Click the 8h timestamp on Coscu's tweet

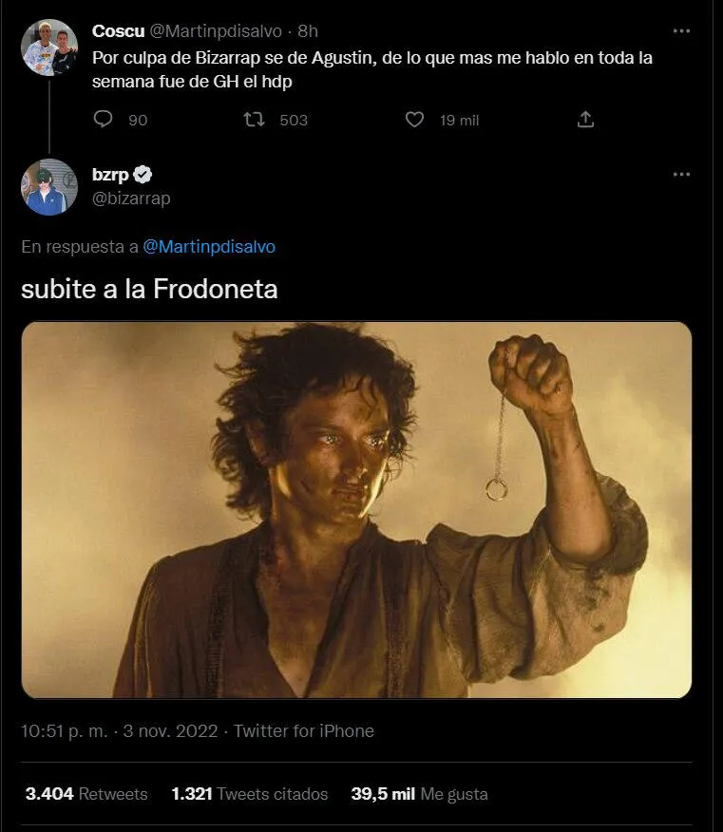click(308, 31)
